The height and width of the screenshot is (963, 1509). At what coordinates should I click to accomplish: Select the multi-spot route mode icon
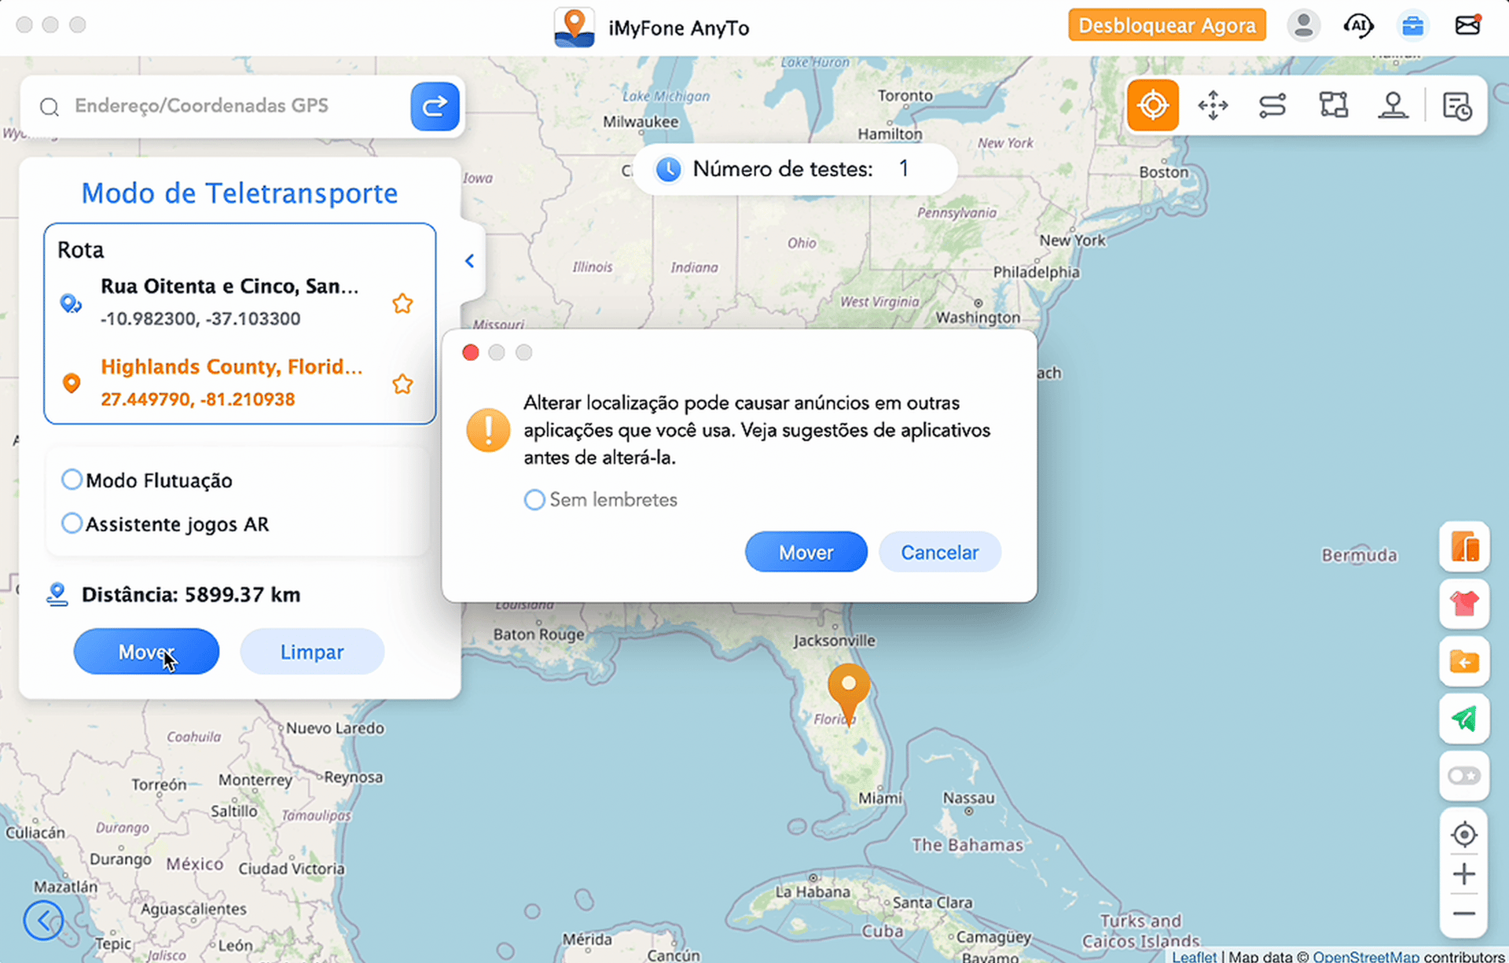pos(1333,105)
